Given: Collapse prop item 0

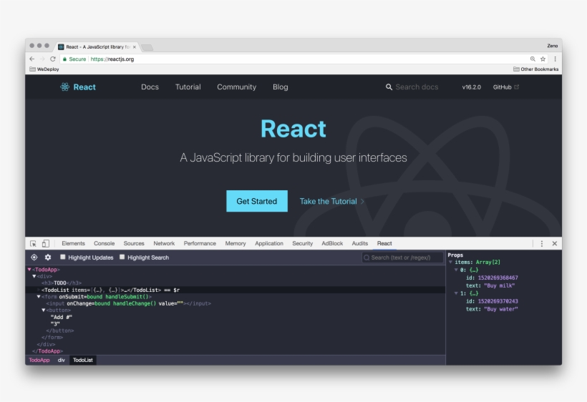Looking at the screenshot, I should pos(456,270).
